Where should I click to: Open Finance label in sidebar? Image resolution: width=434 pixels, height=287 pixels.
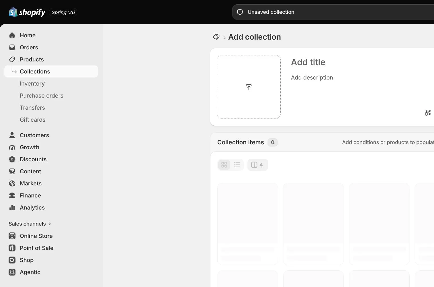[30, 195]
